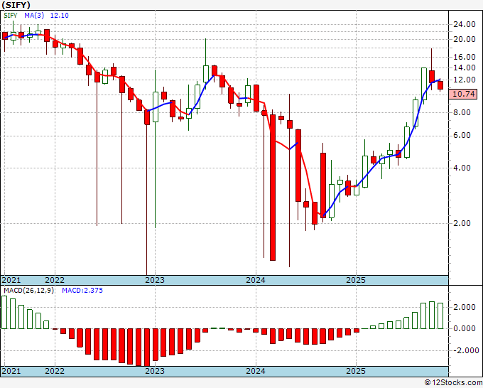Click 2021 on the MACD timeline
Viewport: 483px width, 388px height.
pos(11,371)
